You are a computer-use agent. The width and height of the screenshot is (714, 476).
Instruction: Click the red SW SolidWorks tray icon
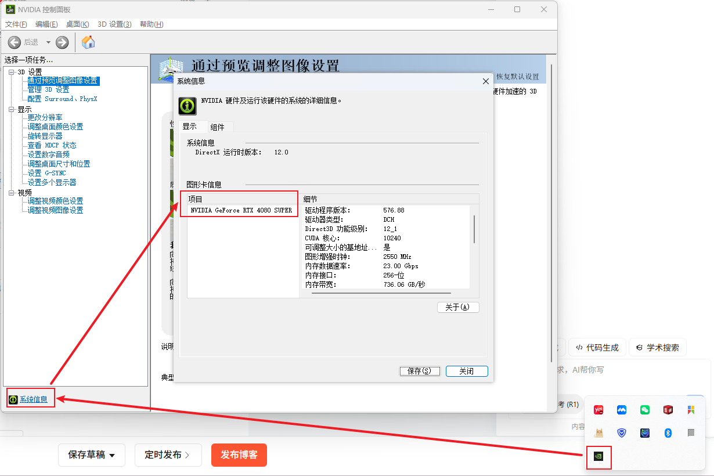click(x=668, y=410)
